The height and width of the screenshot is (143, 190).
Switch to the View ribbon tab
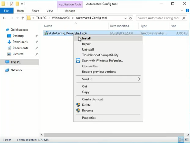(50, 11)
